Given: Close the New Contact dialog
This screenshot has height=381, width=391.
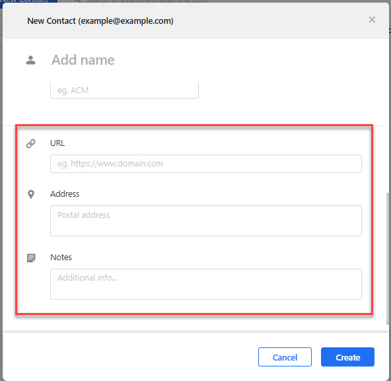Looking at the screenshot, I should pos(372,19).
